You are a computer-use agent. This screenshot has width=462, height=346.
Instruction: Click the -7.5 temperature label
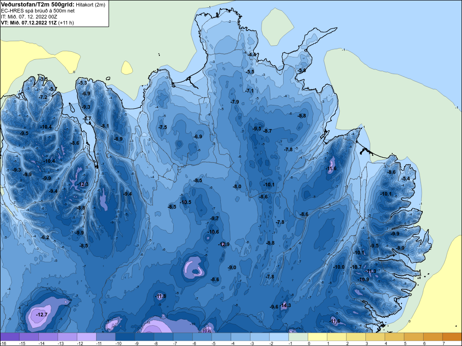[163, 127]
